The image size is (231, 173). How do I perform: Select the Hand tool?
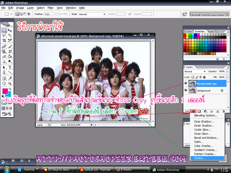(x=4, y=83)
